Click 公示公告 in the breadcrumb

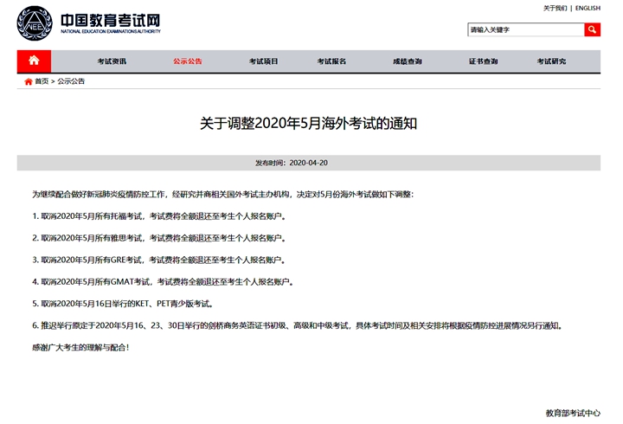click(71, 81)
